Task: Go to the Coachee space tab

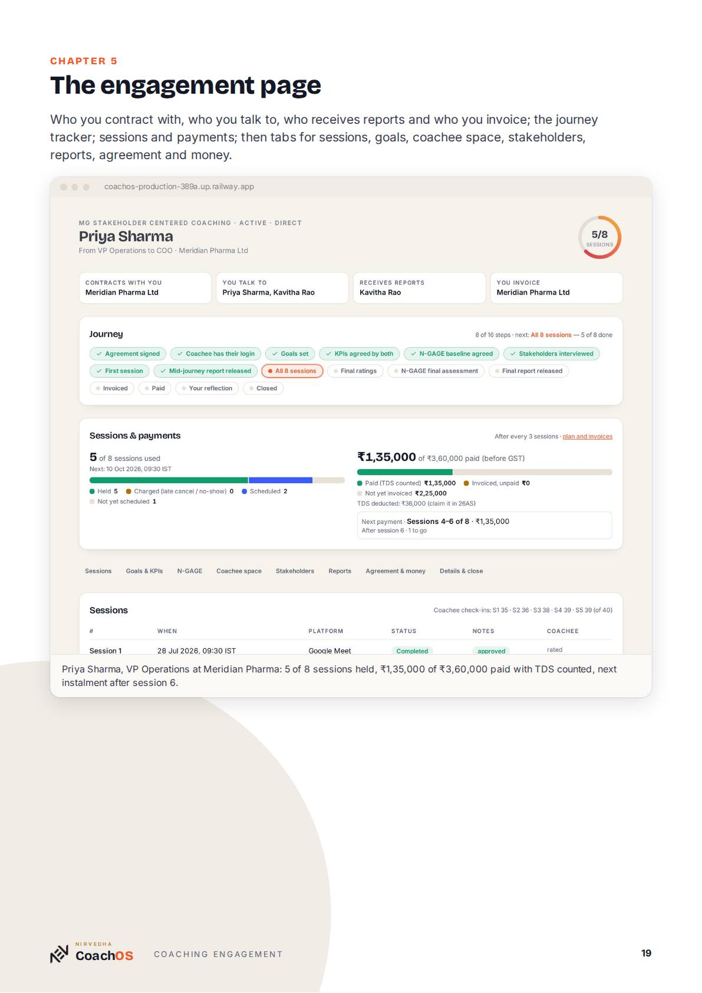Action: (239, 571)
